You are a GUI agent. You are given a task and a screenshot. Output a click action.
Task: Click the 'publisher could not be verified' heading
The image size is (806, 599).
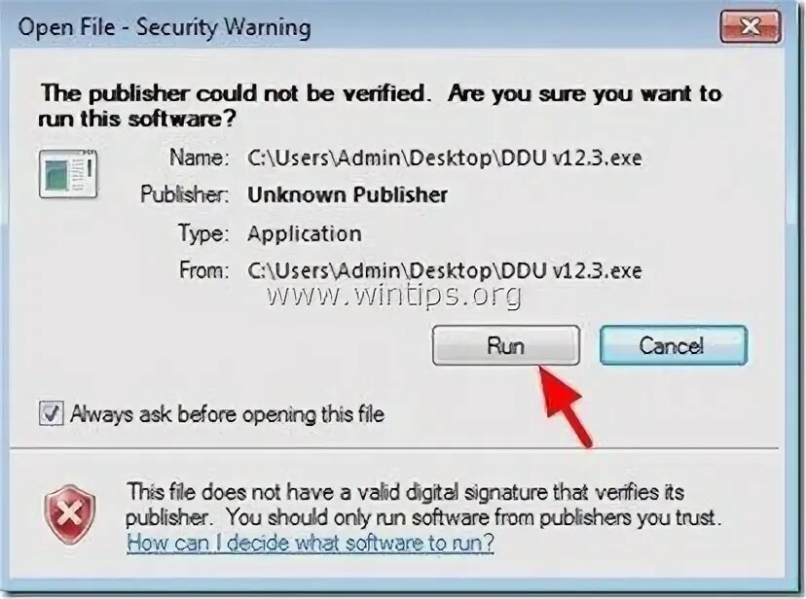tap(381, 106)
